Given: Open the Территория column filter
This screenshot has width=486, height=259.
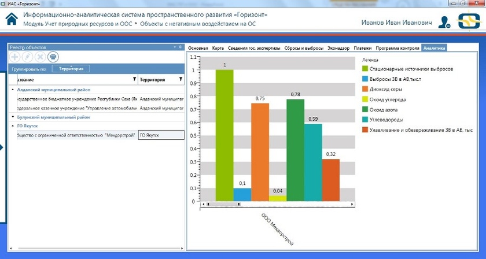Looking at the screenshot, I should click(180, 79).
